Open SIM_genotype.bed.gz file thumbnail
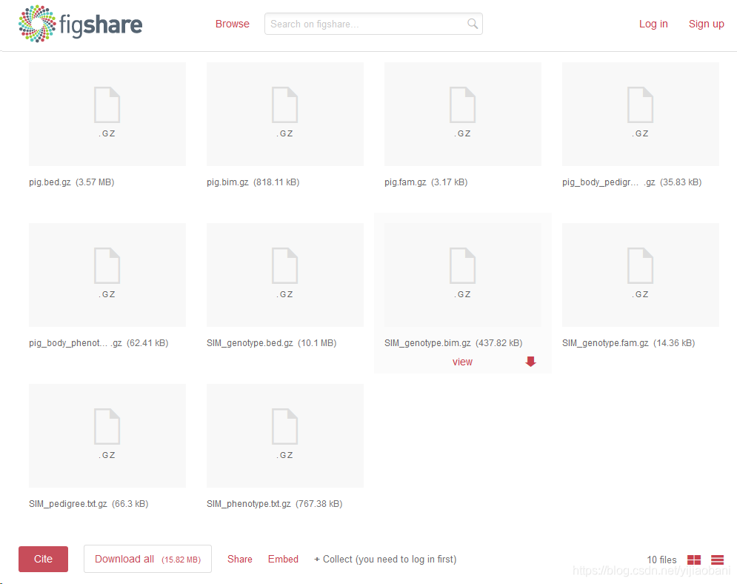Screen dimensions: 737x584 coord(285,275)
